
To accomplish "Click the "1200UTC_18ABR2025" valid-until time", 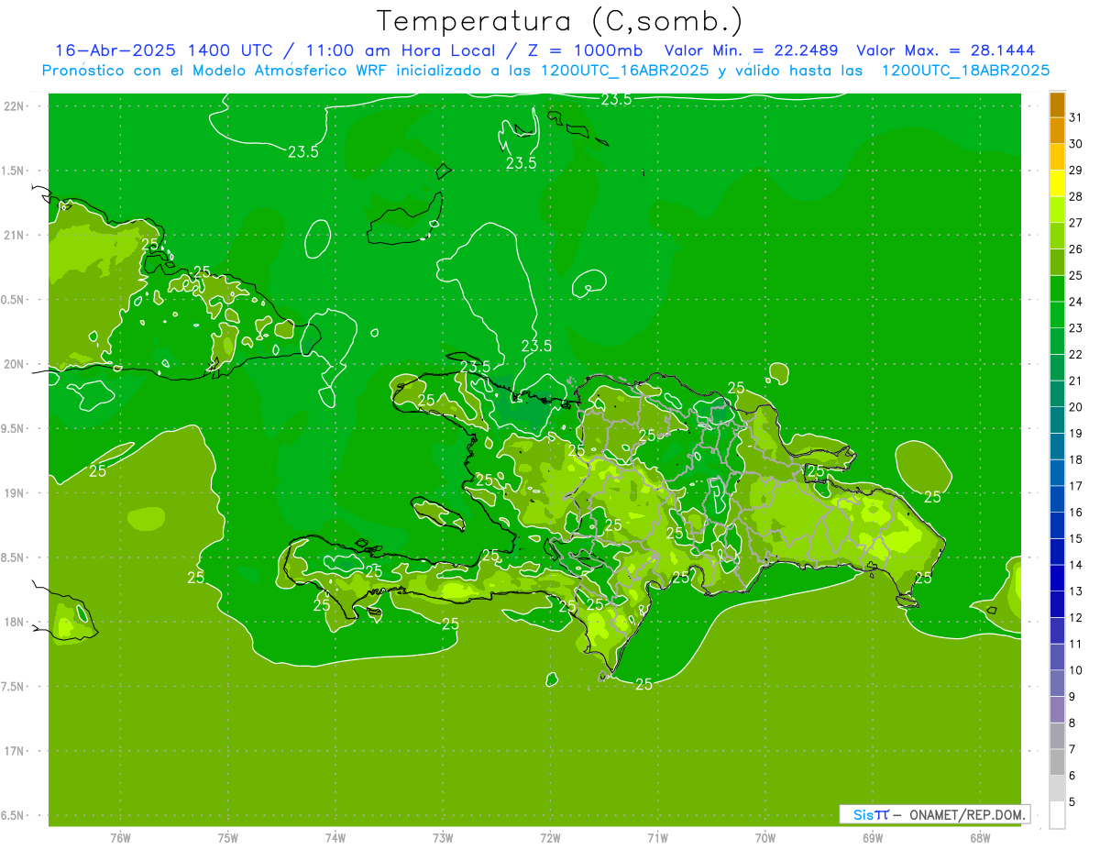I will pyautogui.click(x=965, y=71).
